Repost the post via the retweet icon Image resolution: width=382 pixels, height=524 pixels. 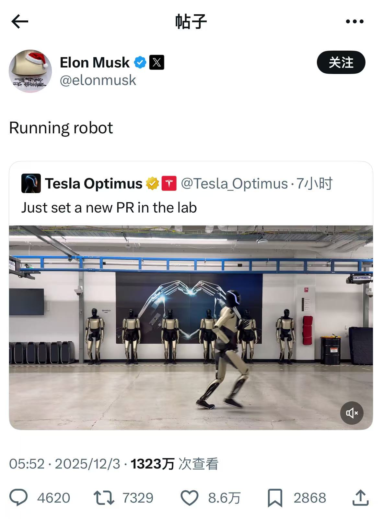[104, 498]
